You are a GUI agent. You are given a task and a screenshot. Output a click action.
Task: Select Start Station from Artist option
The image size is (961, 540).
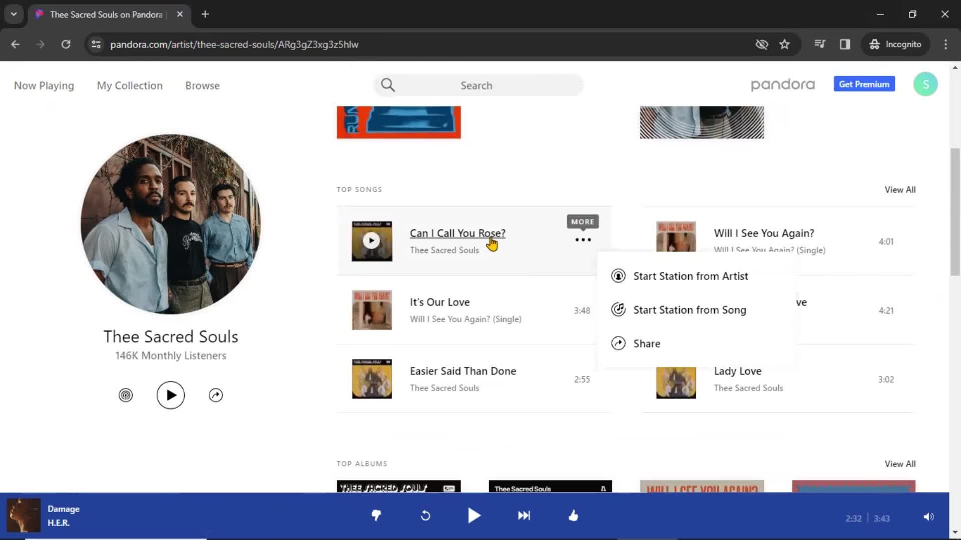click(690, 275)
